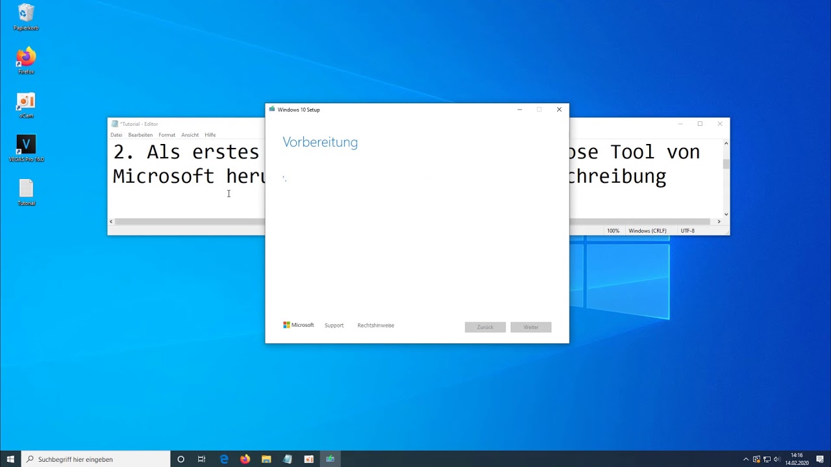The height and width of the screenshot is (467, 831).
Task: Click the Windows 10 Setup taskbar icon
Action: point(330,459)
